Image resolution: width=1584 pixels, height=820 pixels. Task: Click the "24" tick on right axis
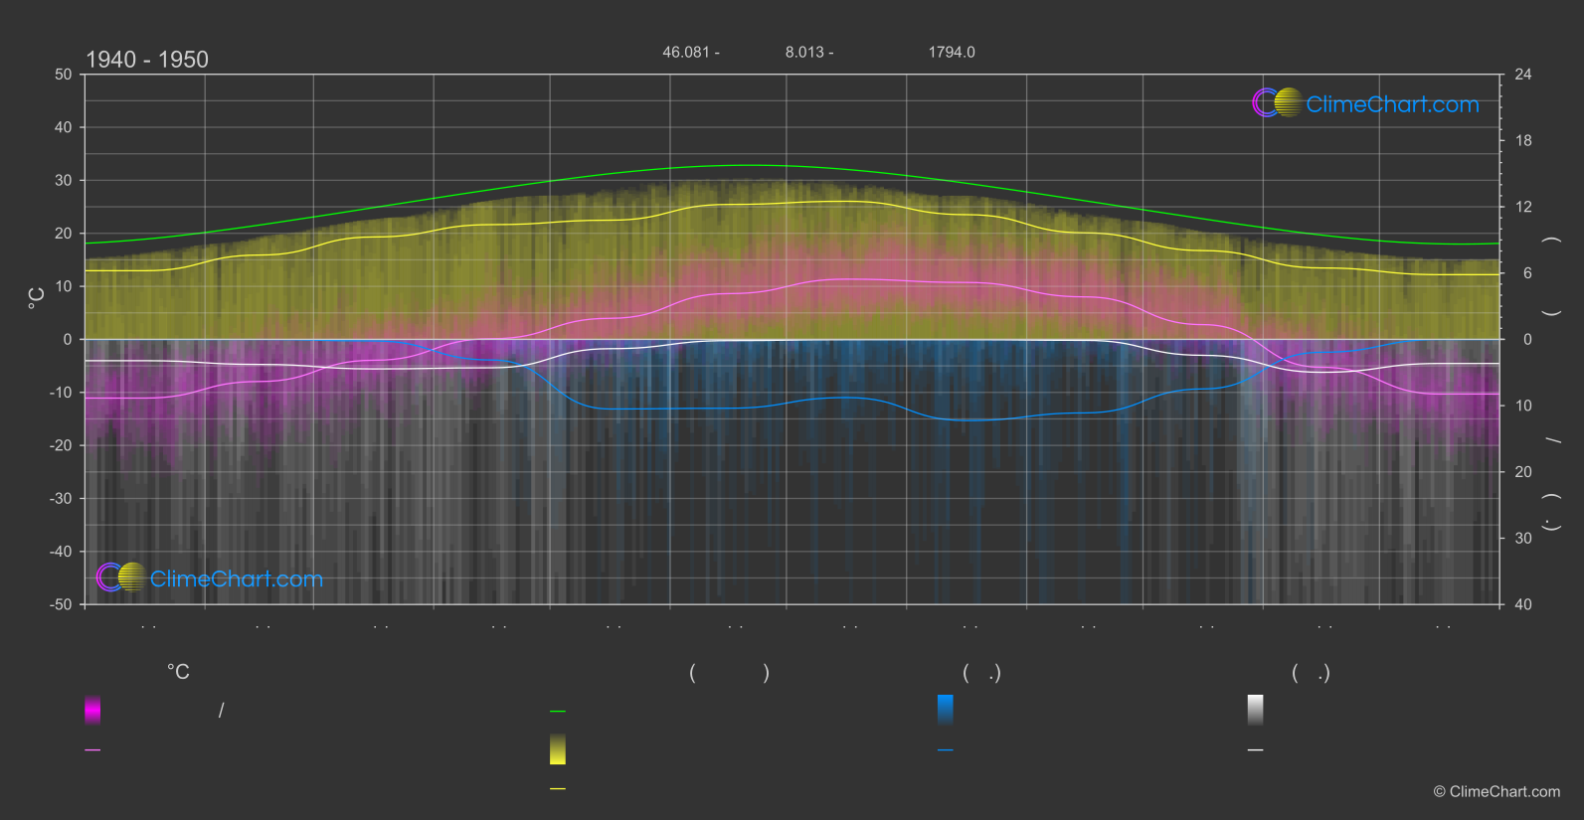click(1523, 75)
